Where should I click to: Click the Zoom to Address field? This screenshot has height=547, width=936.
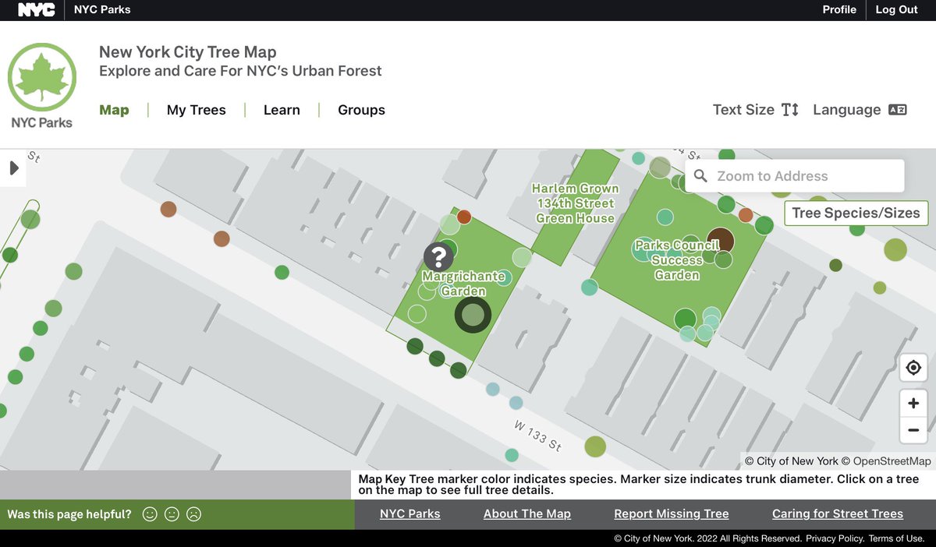(x=795, y=176)
